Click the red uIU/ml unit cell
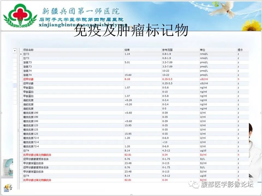This screenshot has height=196, width=262. click(x=204, y=79)
